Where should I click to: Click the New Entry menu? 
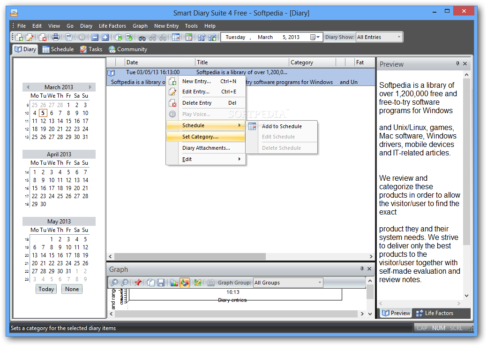pos(166,26)
